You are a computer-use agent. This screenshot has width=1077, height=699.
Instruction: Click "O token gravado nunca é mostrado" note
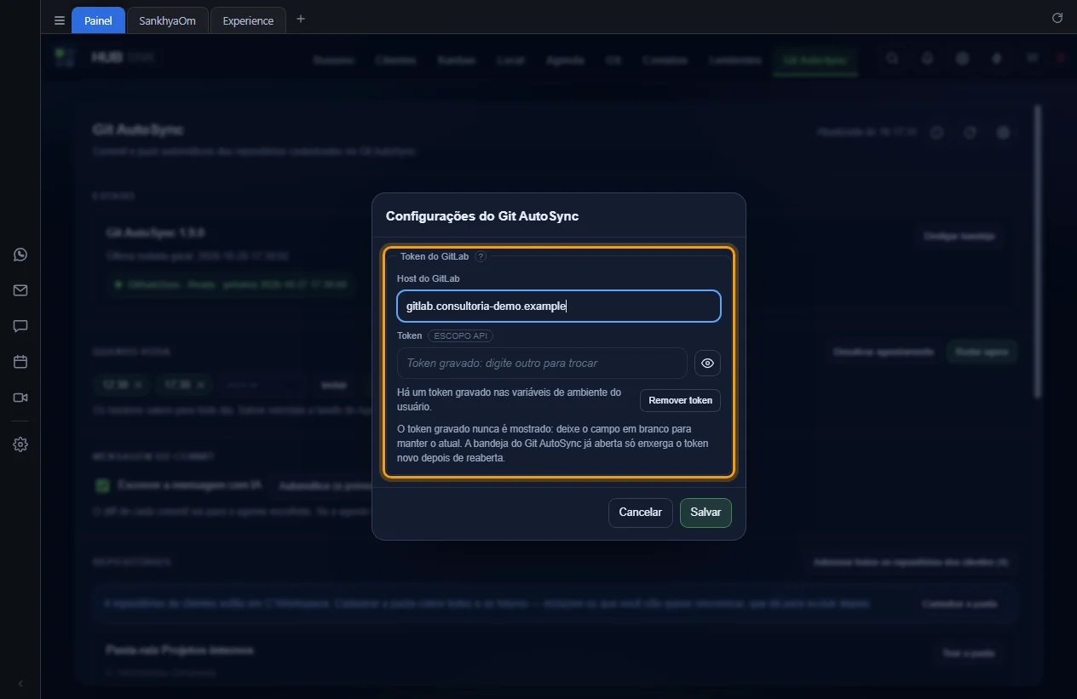tap(554, 444)
